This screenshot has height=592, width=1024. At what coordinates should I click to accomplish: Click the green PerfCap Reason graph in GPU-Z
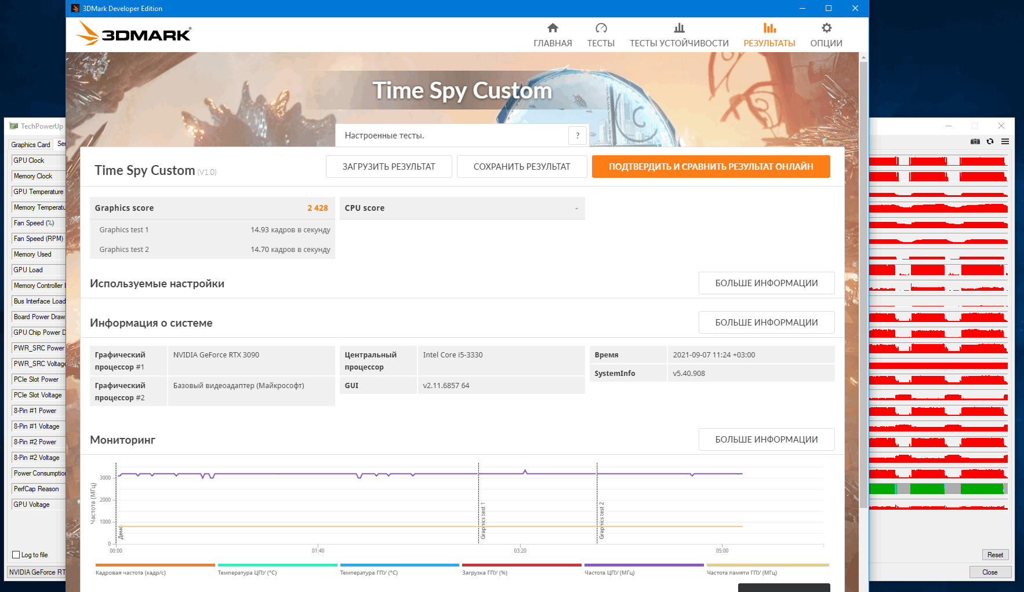click(x=938, y=489)
